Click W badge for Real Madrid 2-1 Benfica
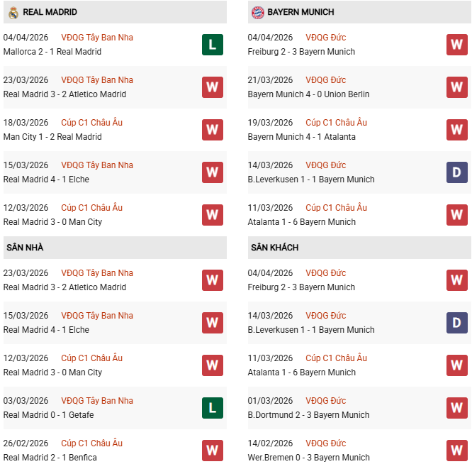 [x=213, y=451]
